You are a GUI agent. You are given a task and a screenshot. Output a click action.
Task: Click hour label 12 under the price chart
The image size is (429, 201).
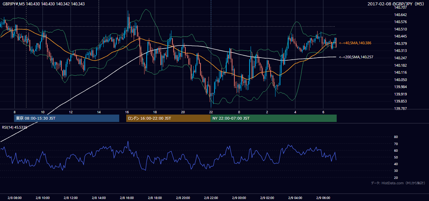(70, 112)
